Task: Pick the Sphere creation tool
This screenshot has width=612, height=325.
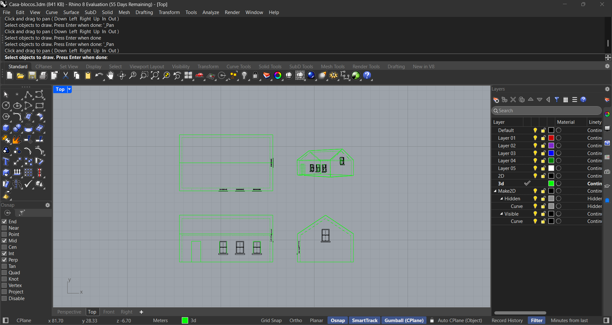Action: (x=17, y=128)
